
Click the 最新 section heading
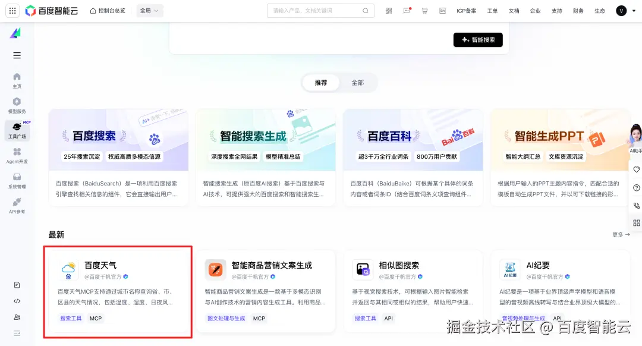[56, 235]
